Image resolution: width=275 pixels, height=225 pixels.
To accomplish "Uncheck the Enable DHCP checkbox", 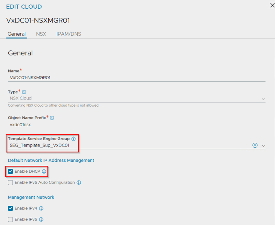I will pyautogui.click(x=11, y=171).
